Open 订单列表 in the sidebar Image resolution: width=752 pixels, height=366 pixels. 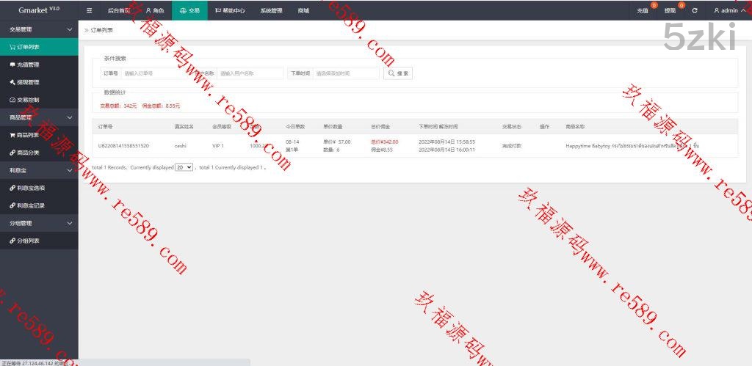tap(28, 47)
